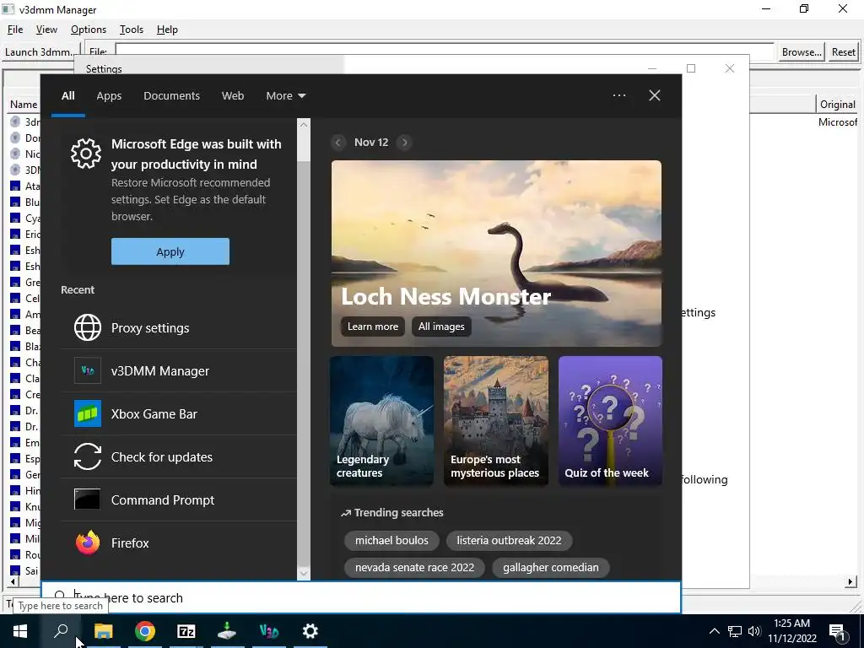Select the All search tab
This screenshot has height=648, width=864.
pos(68,96)
